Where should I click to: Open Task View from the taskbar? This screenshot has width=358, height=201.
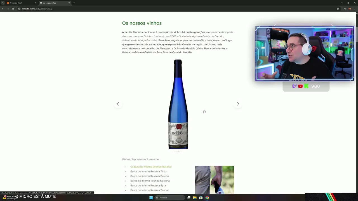[x=189, y=198]
